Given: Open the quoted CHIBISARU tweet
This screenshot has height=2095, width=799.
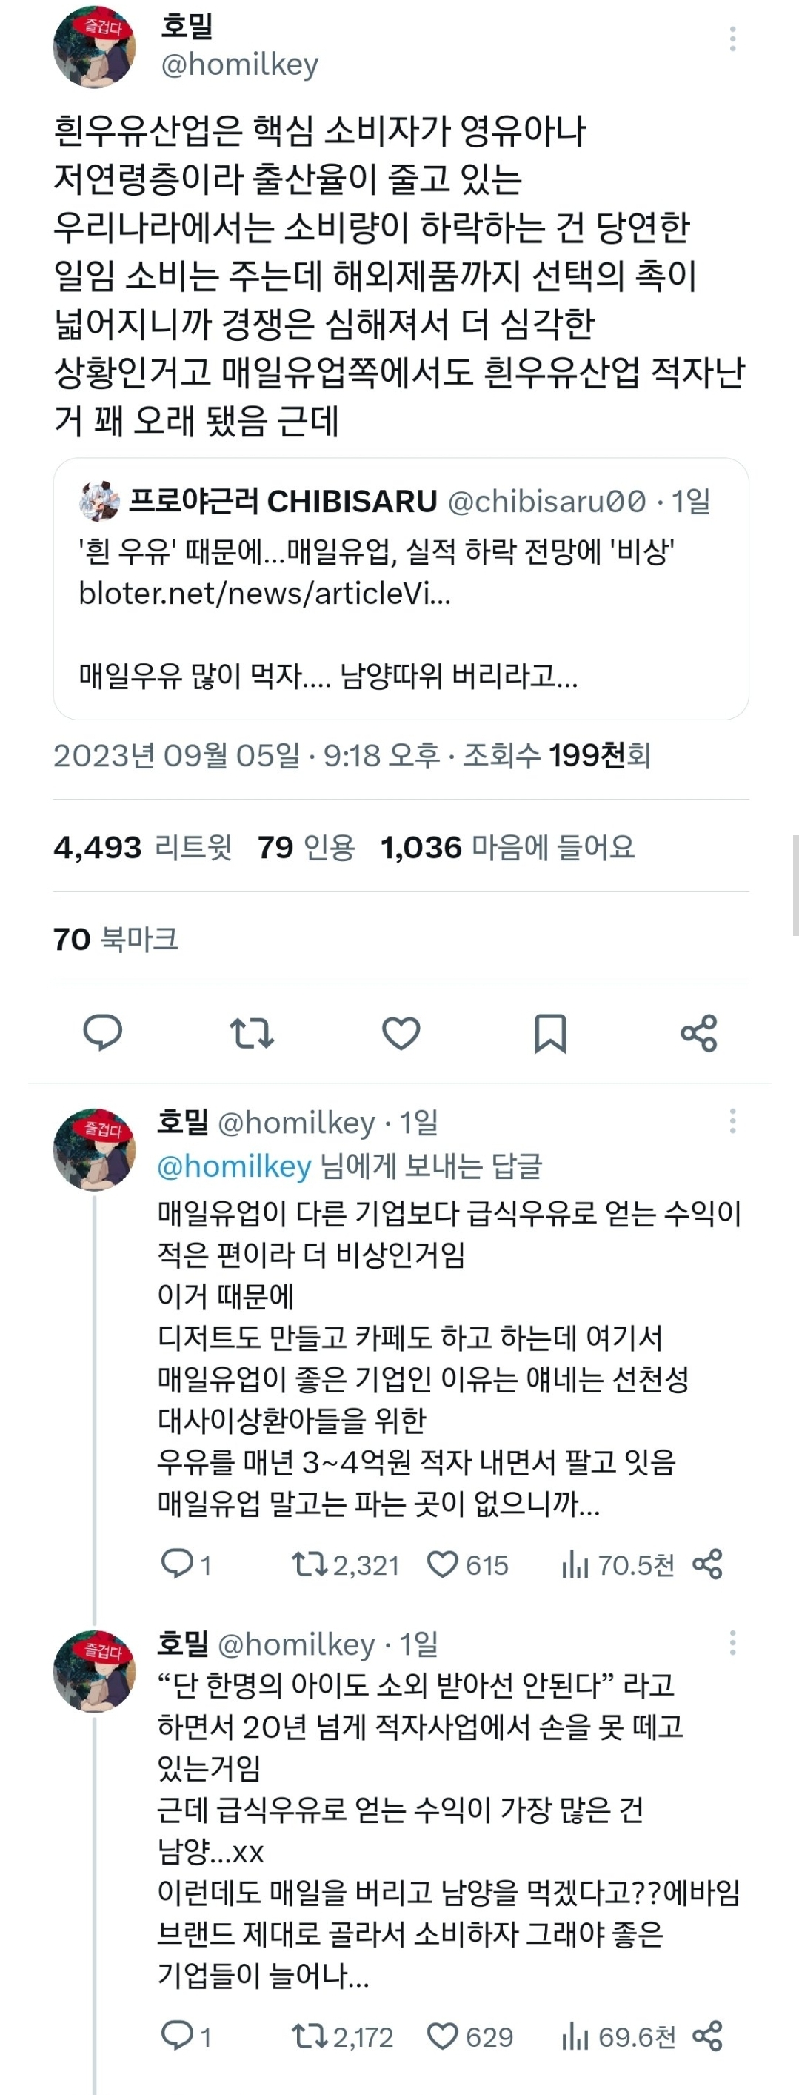Looking at the screenshot, I should tap(401, 634).
